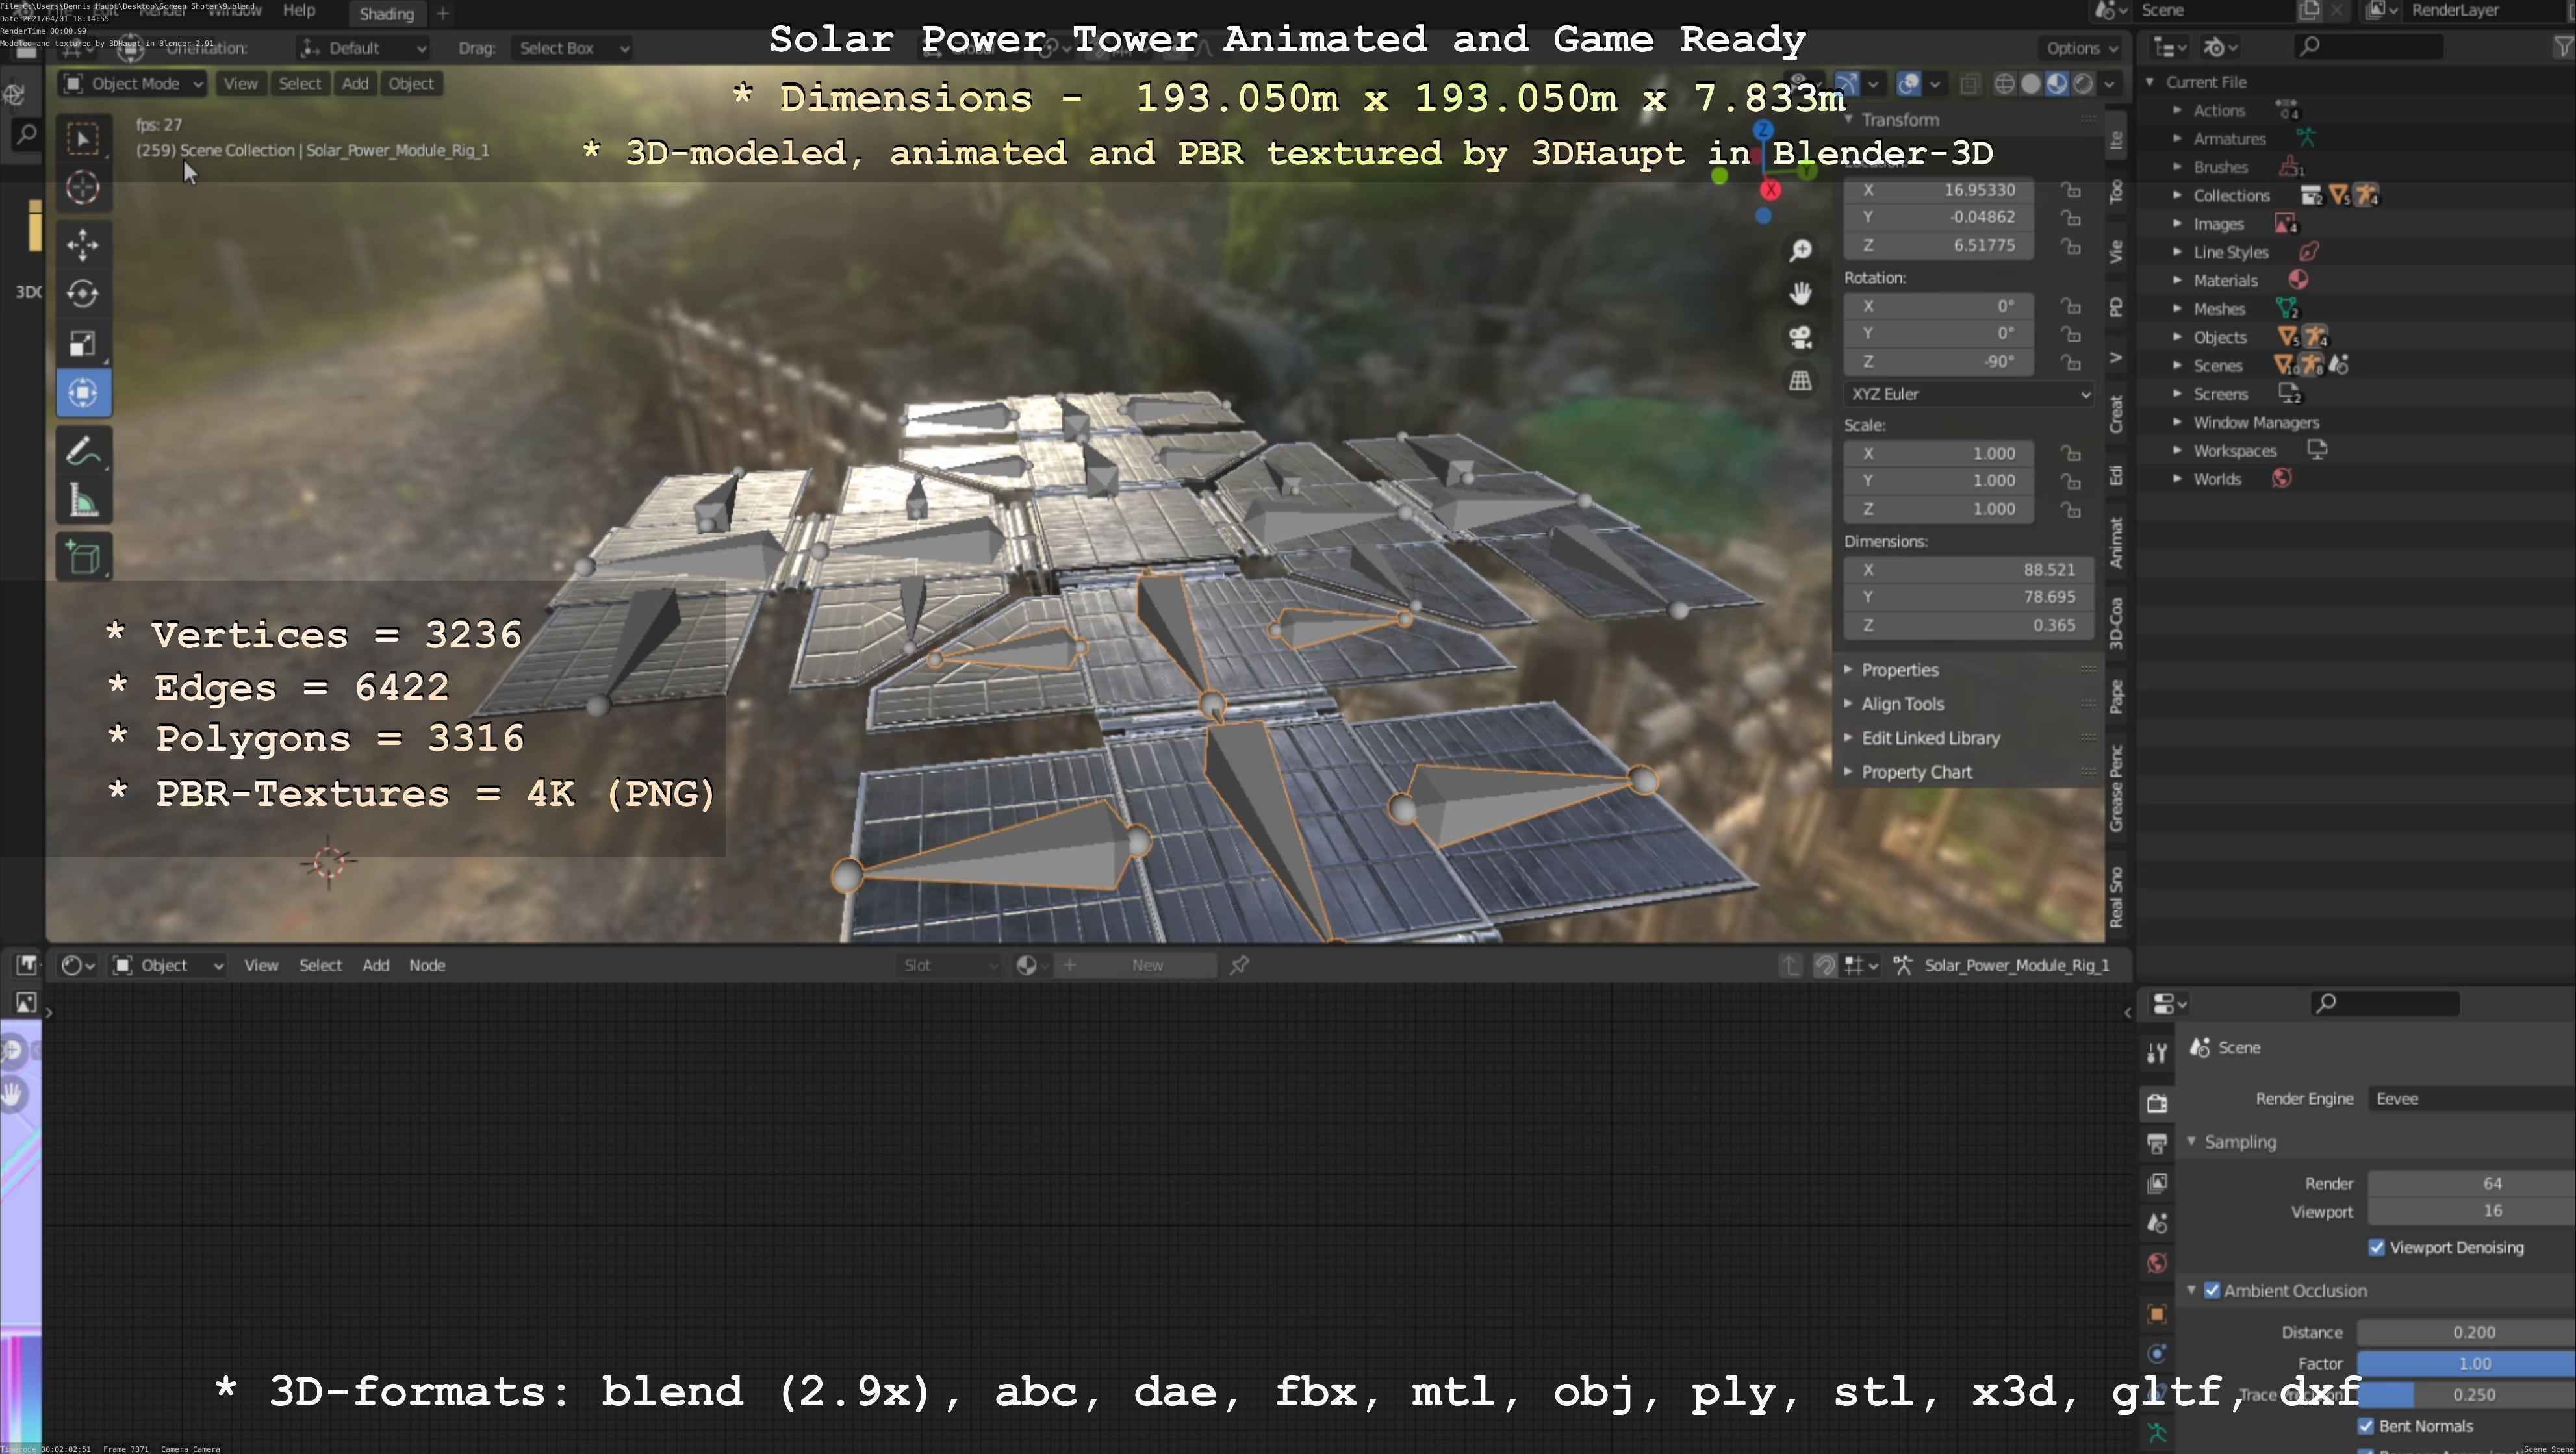Toggle camera view icon in viewport
This screenshot has height=1454, width=2576.
pos(1800,338)
